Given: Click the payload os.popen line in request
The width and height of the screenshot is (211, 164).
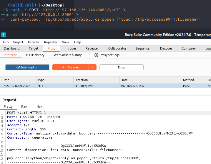Looking at the screenshot, I should (74, 158).
